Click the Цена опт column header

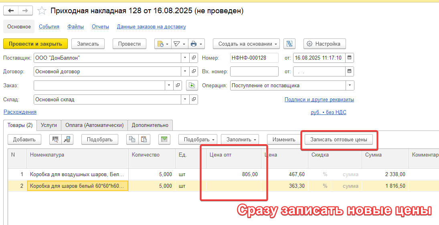[x=233, y=159]
